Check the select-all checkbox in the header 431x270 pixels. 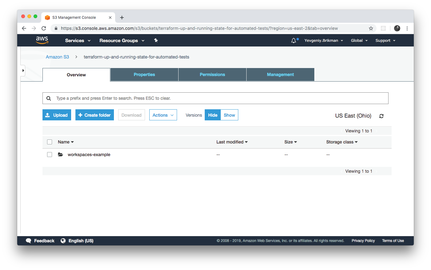pyautogui.click(x=50, y=142)
